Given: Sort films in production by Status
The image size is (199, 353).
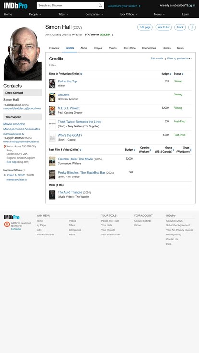Looking at the screenshot, I should coord(178,74).
